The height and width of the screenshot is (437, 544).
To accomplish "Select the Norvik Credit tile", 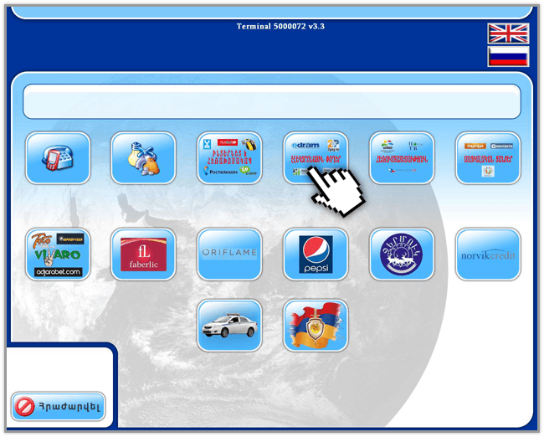I will pos(488,254).
